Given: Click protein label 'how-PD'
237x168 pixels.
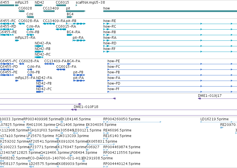Looking at the screenshot, I should click(114, 84).
